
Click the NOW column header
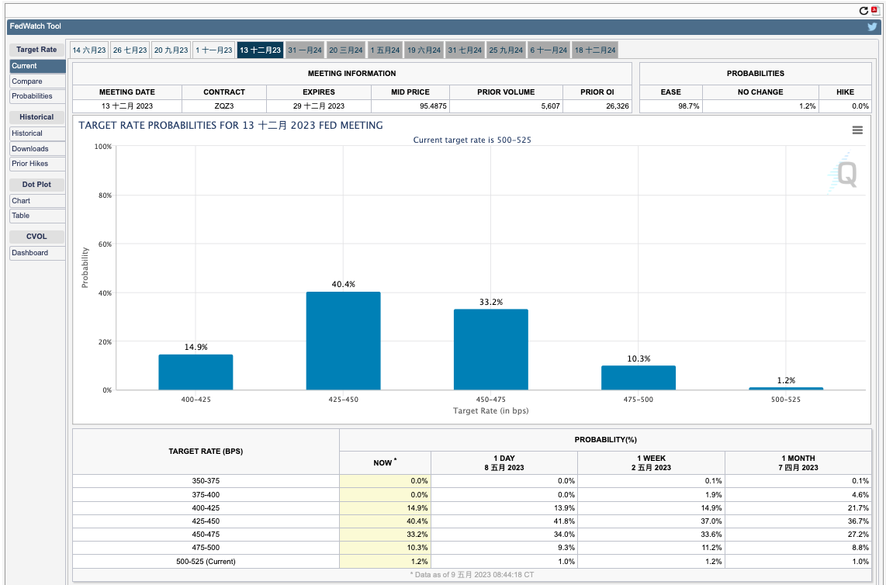(x=385, y=462)
